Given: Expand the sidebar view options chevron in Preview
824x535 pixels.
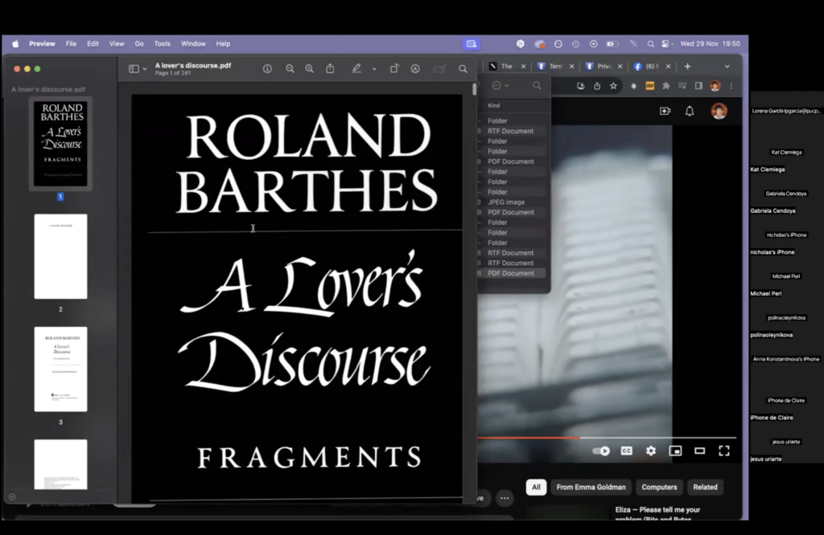Looking at the screenshot, I should pos(145,69).
